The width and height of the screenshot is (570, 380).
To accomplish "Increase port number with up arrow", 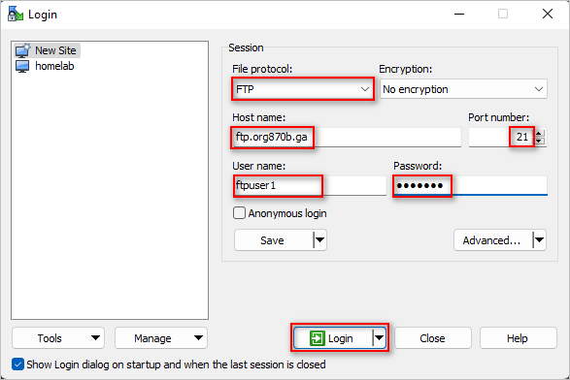I will (x=540, y=133).
